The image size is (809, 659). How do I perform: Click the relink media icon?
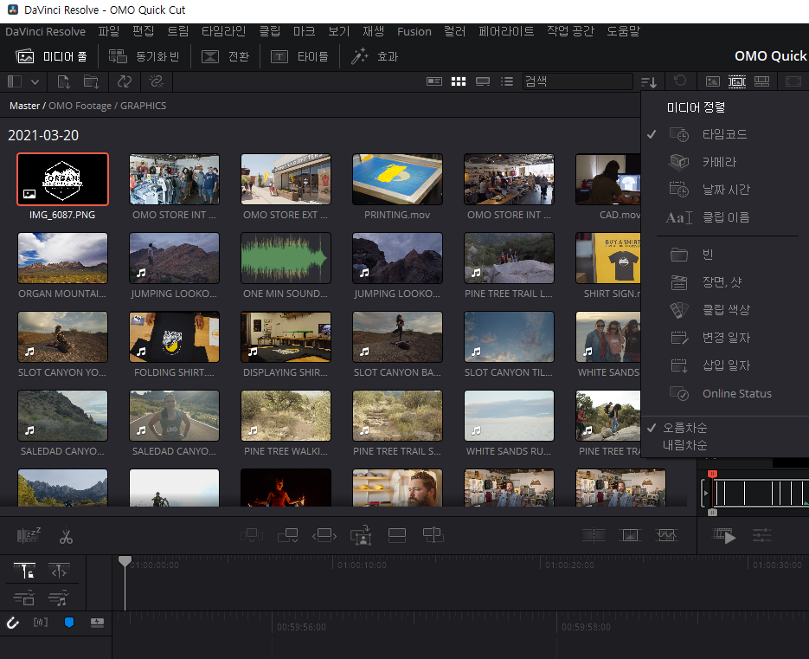click(x=156, y=81)
